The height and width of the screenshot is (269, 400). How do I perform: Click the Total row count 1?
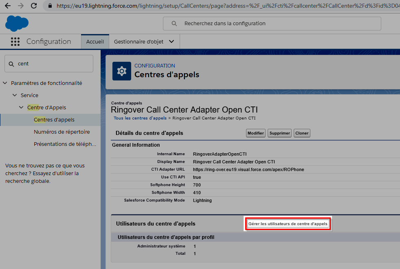[195, 254]
